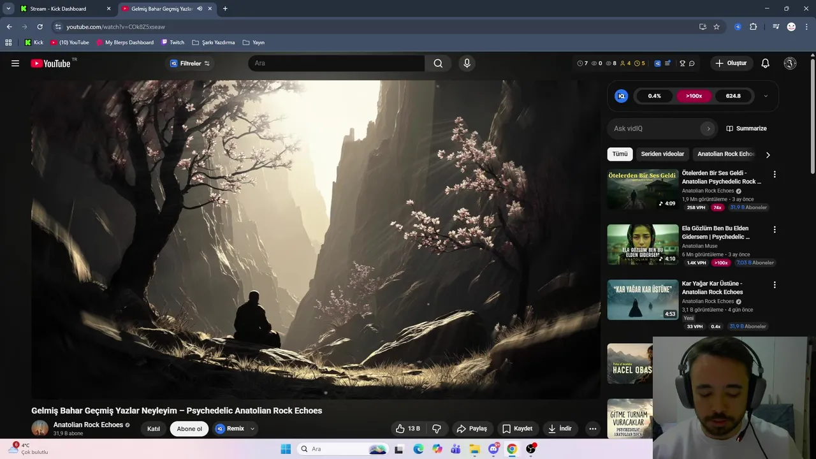
Task: Open Kar Yağar Kar Üstüne video title
Action: click(712, 288)
